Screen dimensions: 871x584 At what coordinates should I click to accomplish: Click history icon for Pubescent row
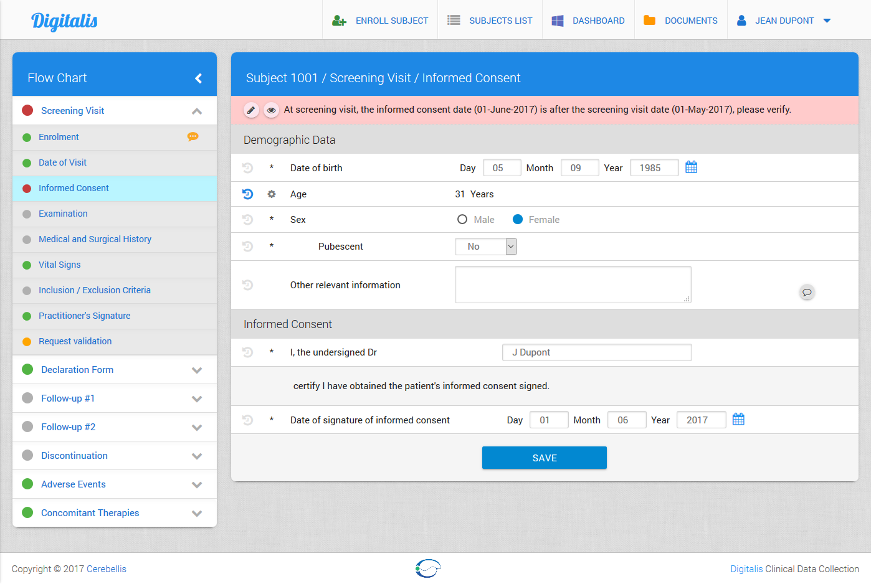coord(247,247)
